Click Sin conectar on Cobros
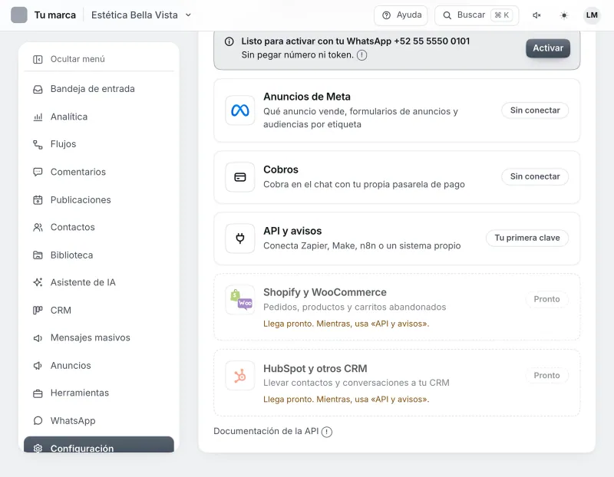This screenshot has height=477, width=614. (x=535, y=176)
